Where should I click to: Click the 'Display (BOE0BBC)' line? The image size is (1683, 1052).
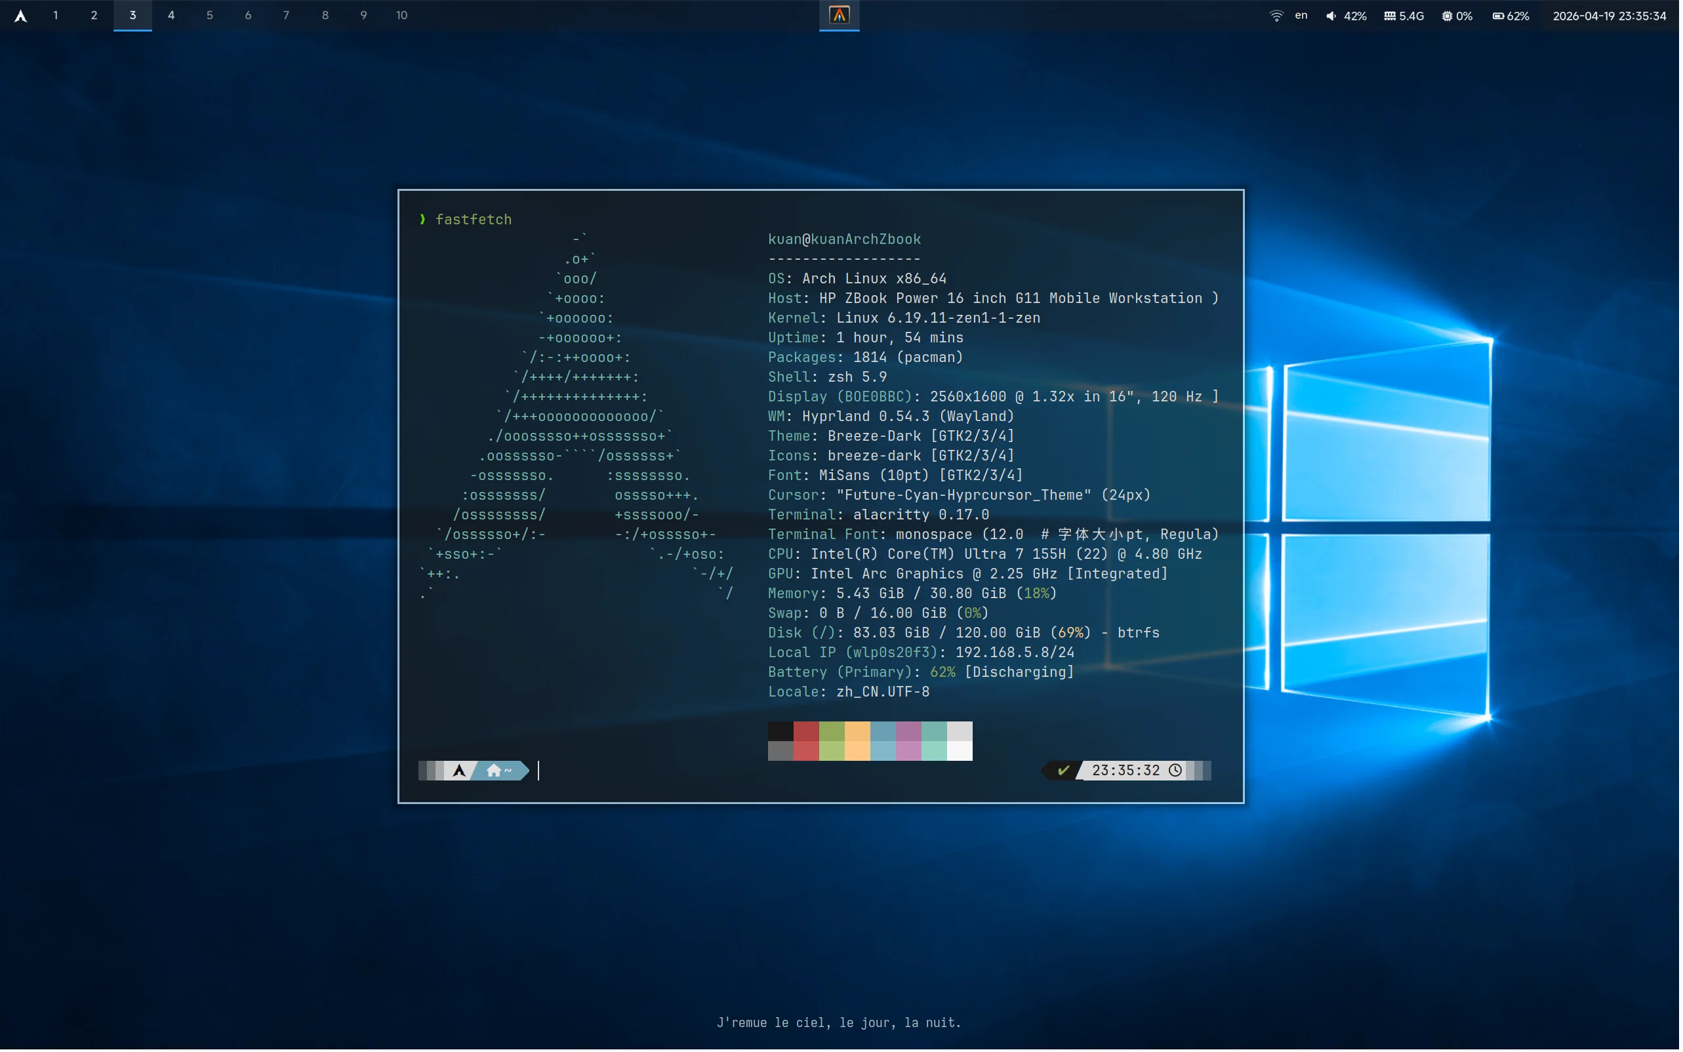[x=995, y=397]
